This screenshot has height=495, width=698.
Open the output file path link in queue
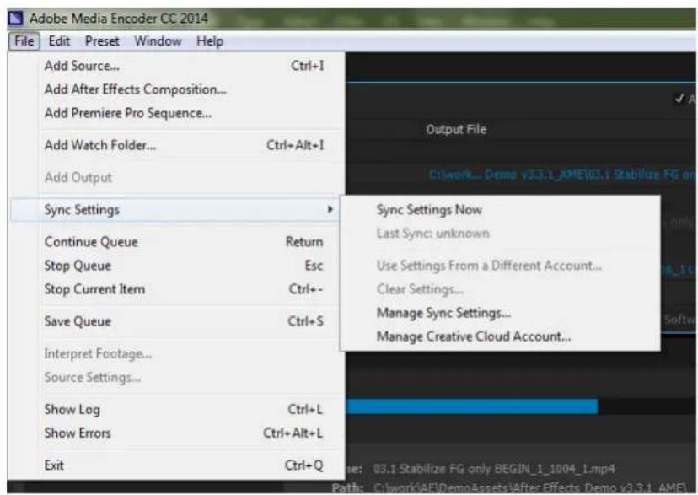click(x=561, y=175)
